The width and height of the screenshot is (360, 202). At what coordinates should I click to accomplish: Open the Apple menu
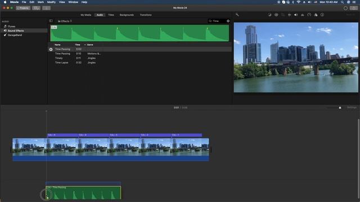point(5,2)
